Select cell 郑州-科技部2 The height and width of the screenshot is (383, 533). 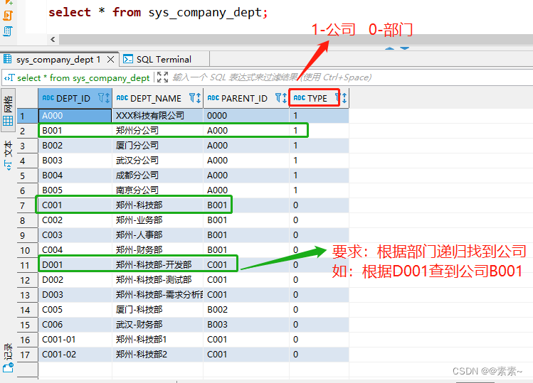[158, 355]
